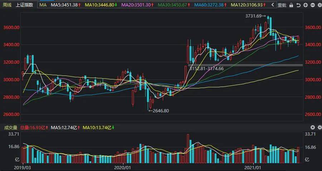This screenshot has height=171, width=322.
Task: Click the volume MA10 label
Action: 99,127
